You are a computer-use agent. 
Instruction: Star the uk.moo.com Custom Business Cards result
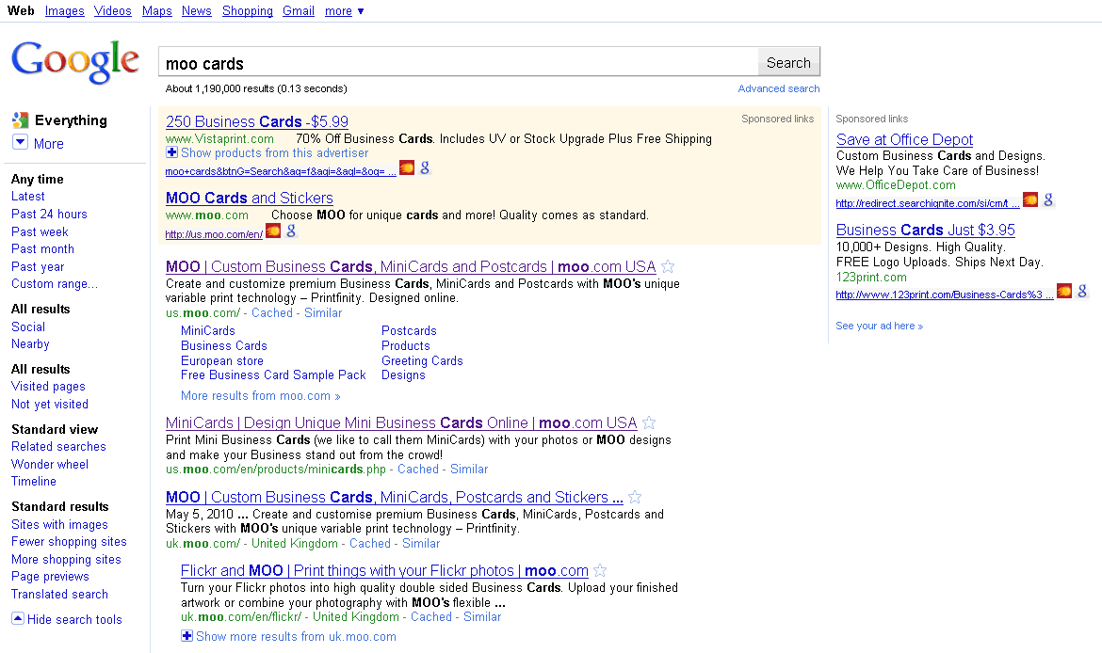click(x=635, y=497)
